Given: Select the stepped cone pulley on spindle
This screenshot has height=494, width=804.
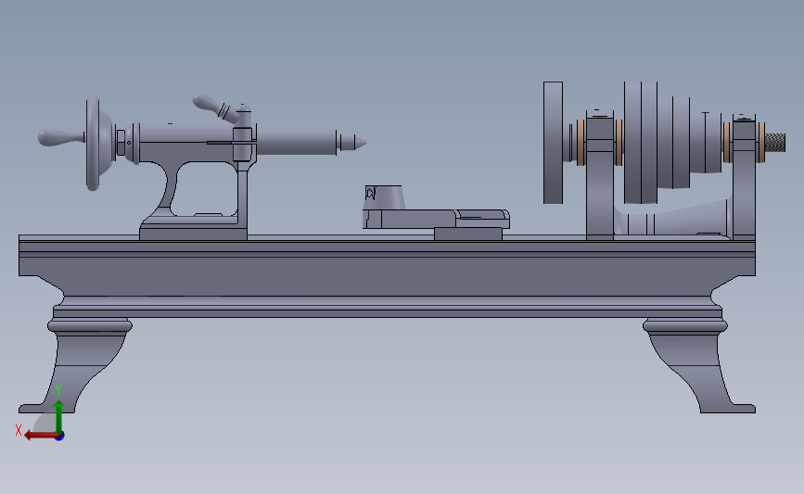Looking at the screenshot, I should tap(671, 142).
